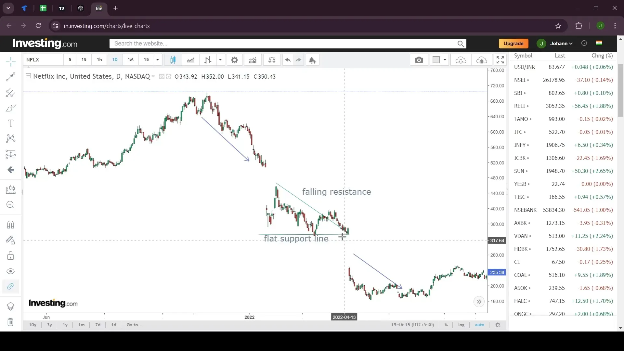Expand the time interval dropdown arrow
The width and height of the screenshot is (624, 351).
158,60
